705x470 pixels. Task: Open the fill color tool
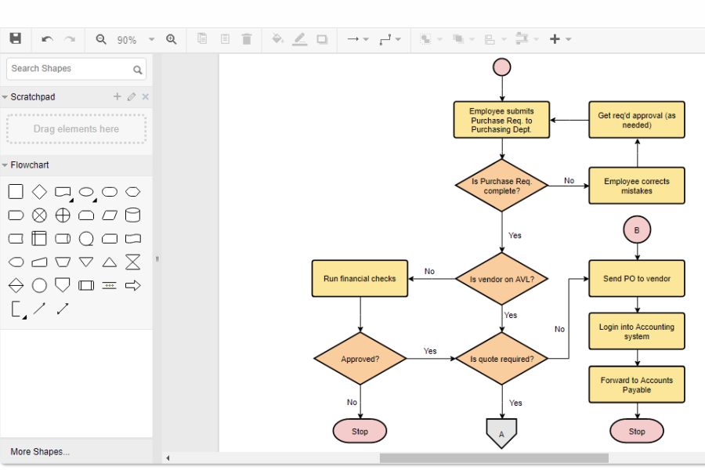276,38
